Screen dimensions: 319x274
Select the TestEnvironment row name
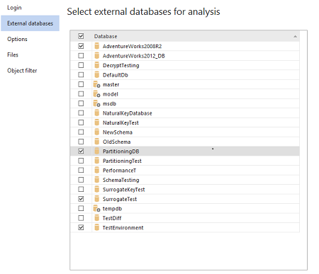point(123,228)
